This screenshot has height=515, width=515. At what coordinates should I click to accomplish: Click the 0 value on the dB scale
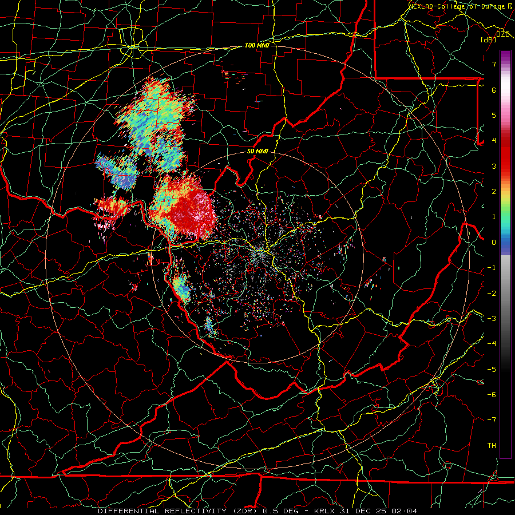494,243
